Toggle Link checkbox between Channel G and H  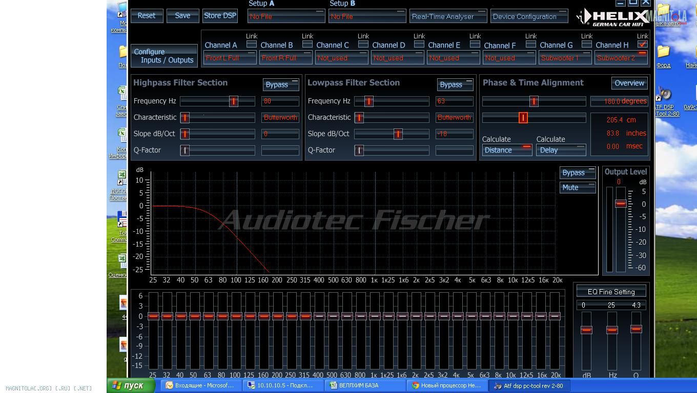tap(587, 44)
